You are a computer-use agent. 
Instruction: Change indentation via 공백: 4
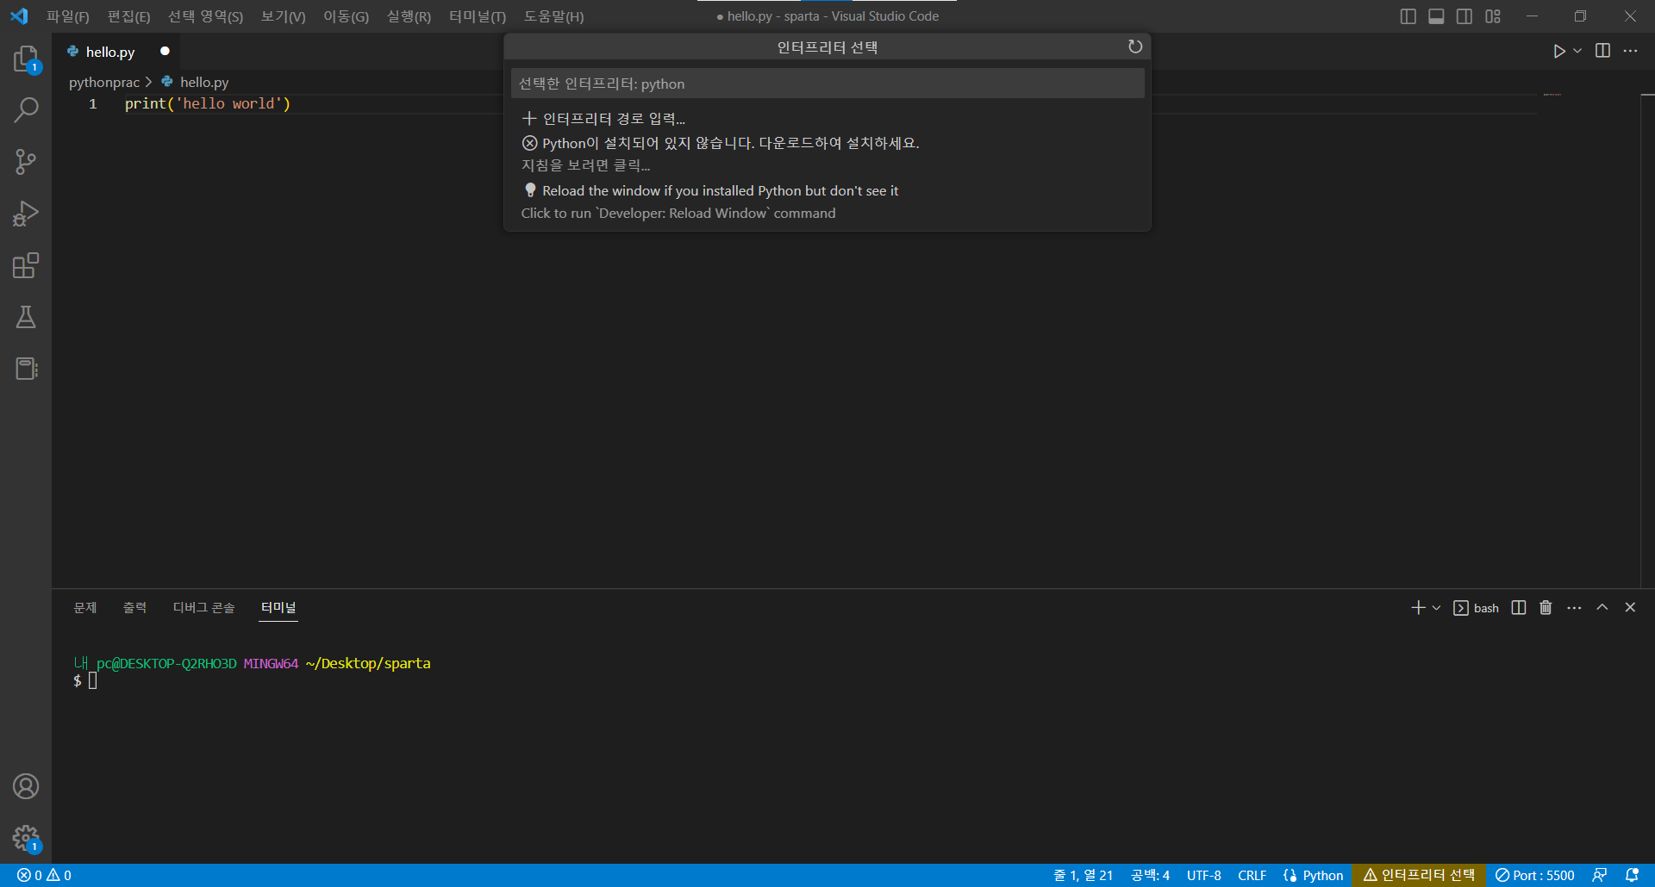(x=1151, y=875)
